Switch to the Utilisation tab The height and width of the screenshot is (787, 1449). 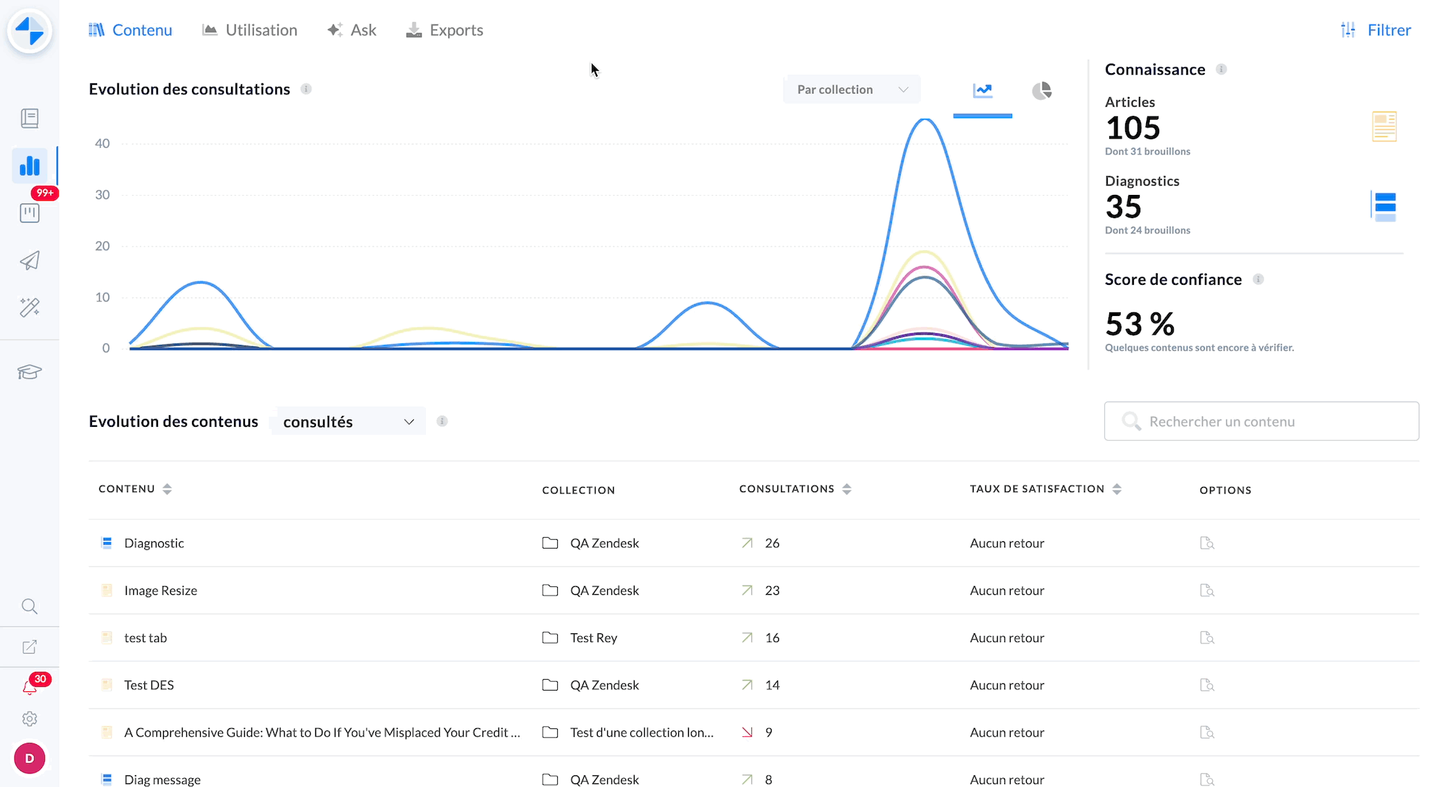click(x=250, y=30)
